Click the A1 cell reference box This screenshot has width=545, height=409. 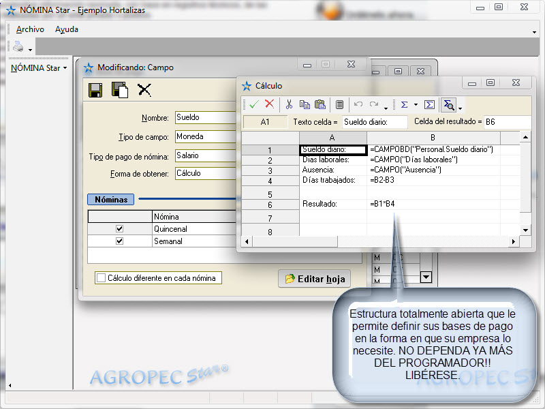point(265,122)
